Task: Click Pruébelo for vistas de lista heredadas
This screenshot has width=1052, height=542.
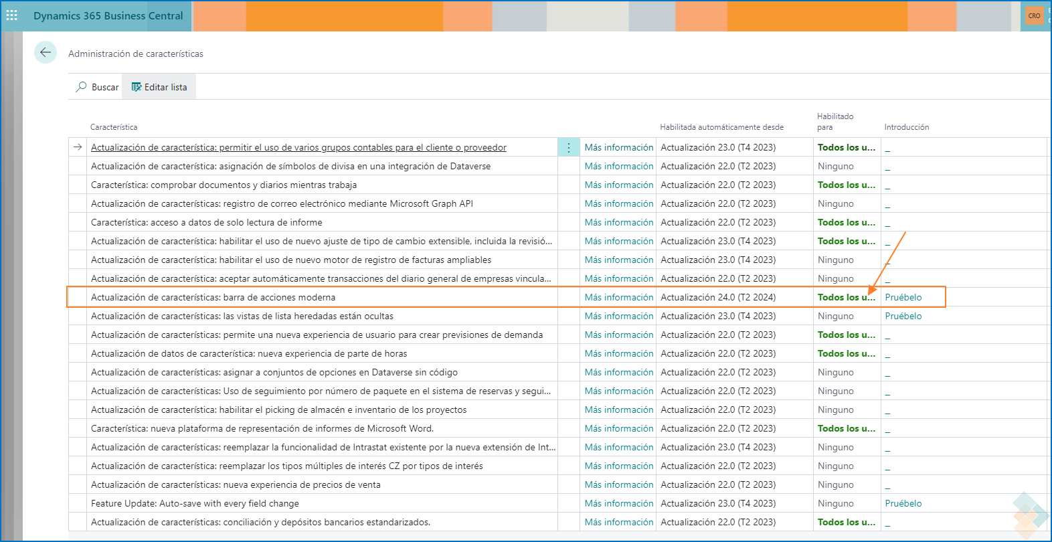Action: tap(903, 316)
